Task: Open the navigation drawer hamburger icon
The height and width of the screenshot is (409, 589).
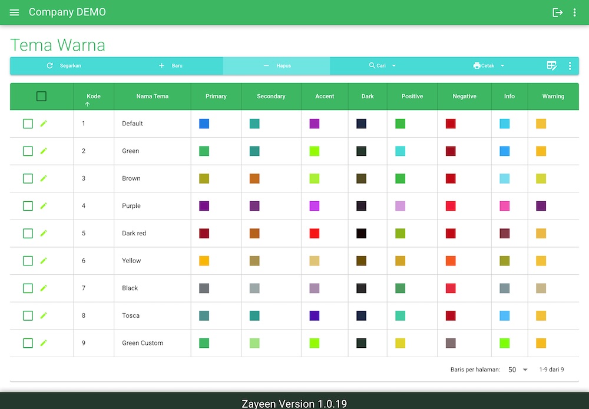Action: click(x=14, y=12)
